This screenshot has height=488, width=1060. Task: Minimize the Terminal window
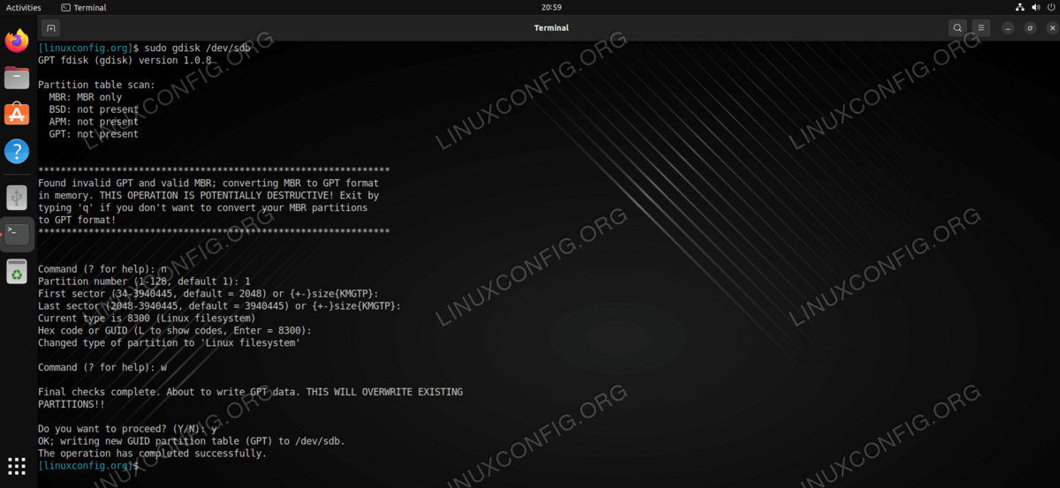click(1010, 28)
